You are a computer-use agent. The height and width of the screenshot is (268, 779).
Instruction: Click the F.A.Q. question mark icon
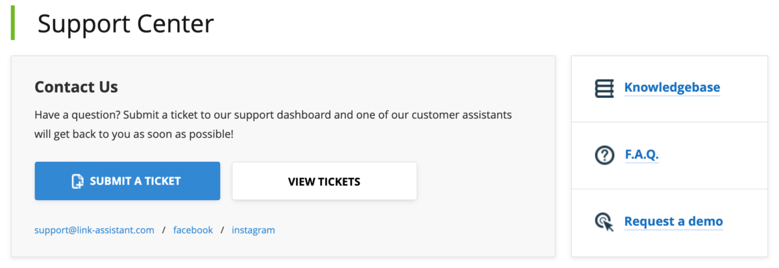(604, 155)
